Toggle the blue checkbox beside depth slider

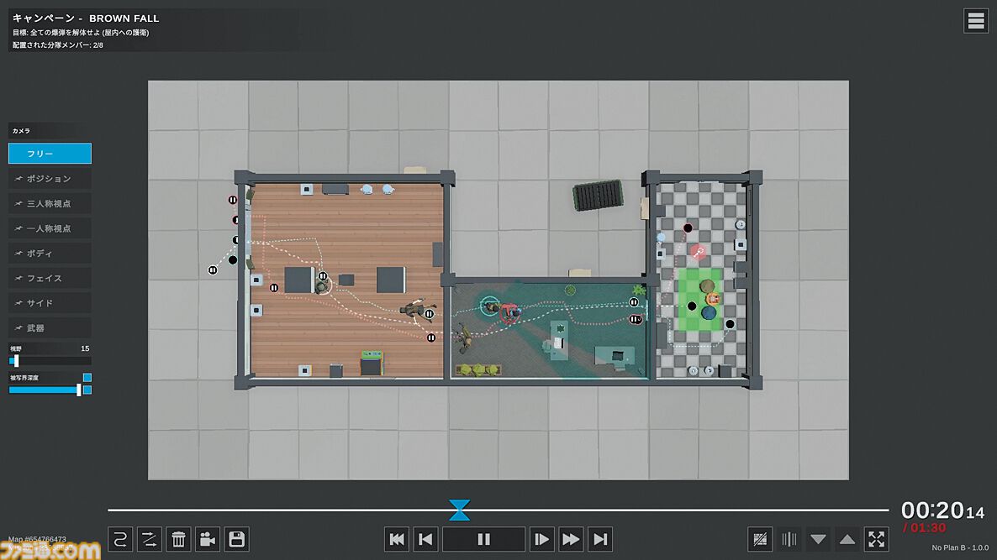pos(87,390)
